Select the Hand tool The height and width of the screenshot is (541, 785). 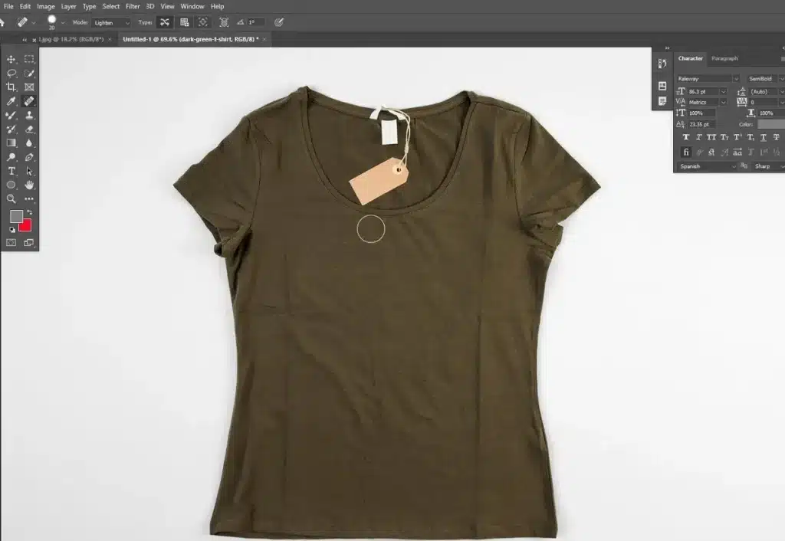tap(29, 185)
